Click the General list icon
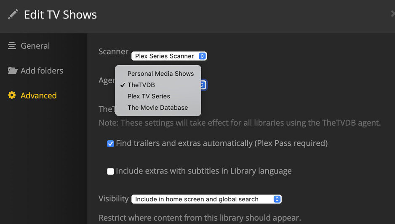 (x=12, y=46)
